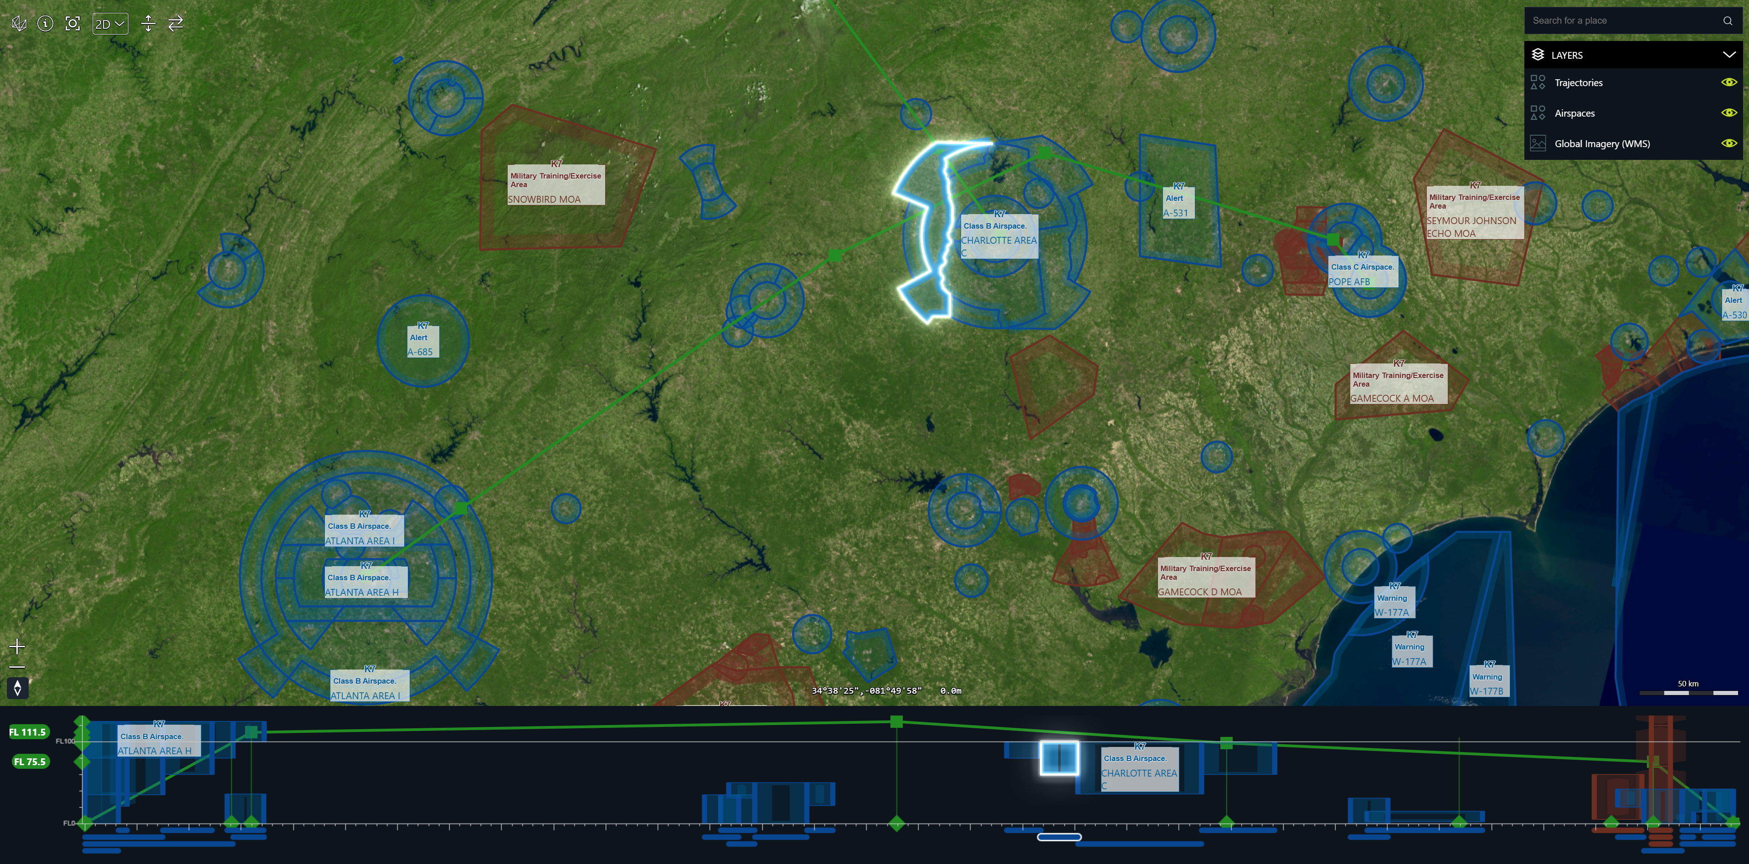Select the center-view framing icon in the toolbar
Screen dimensions: 1749x864
click(x=72, y=23)
